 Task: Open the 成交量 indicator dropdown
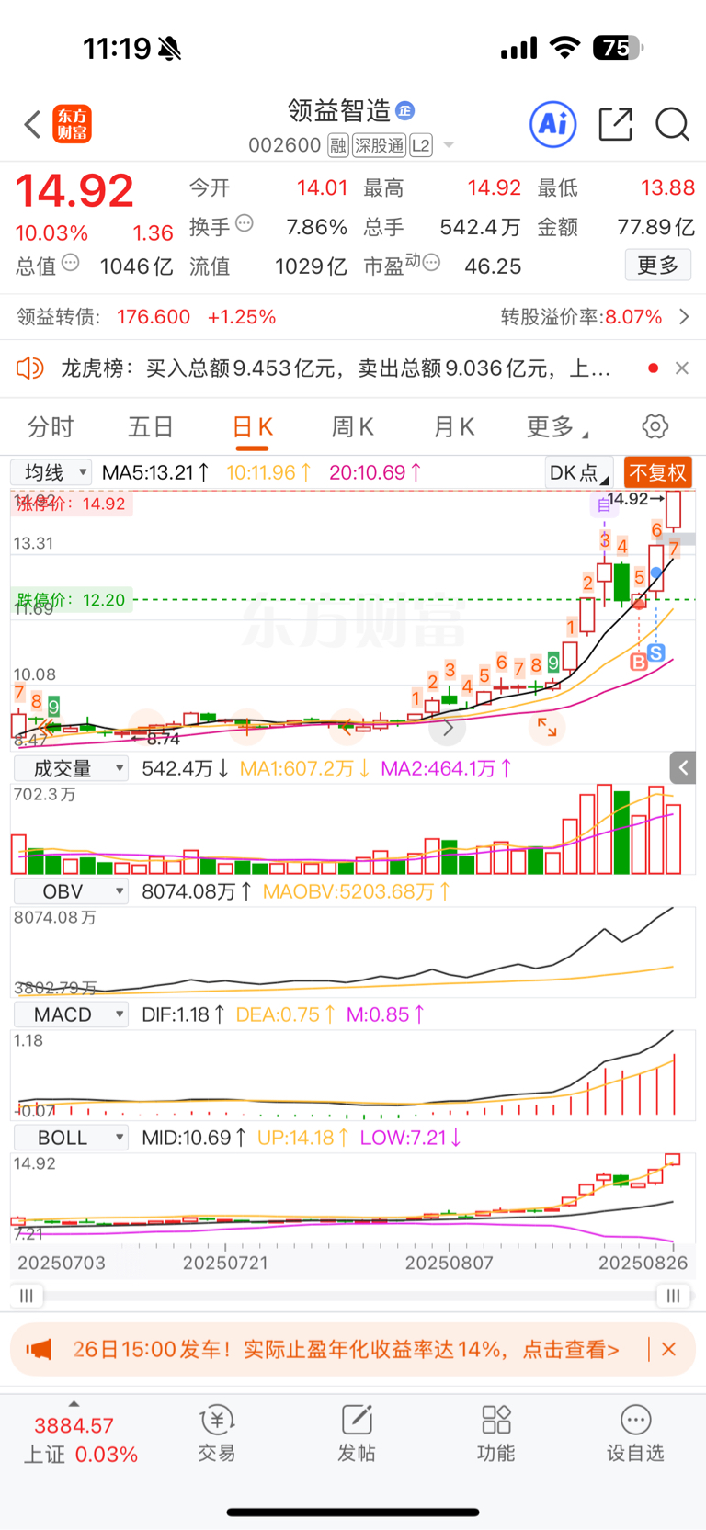pos(70,768)
